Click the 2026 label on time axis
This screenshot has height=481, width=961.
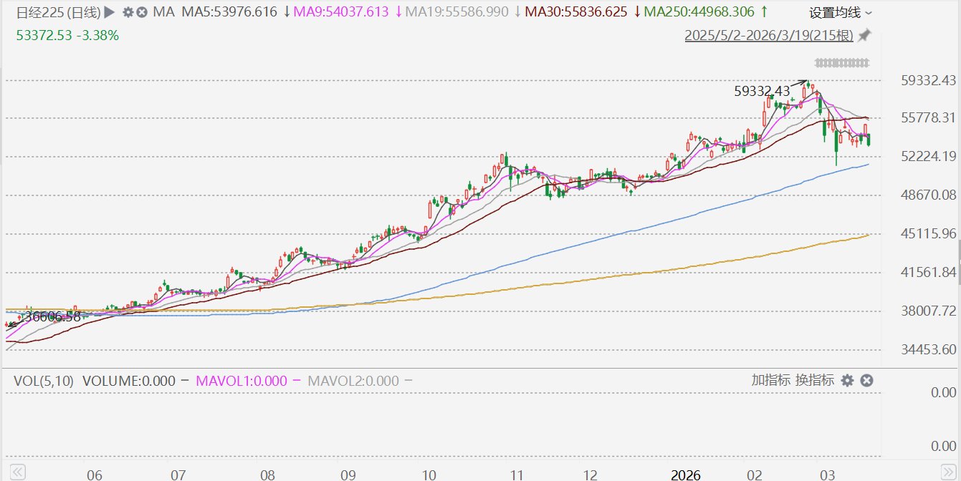pos(687,475)
